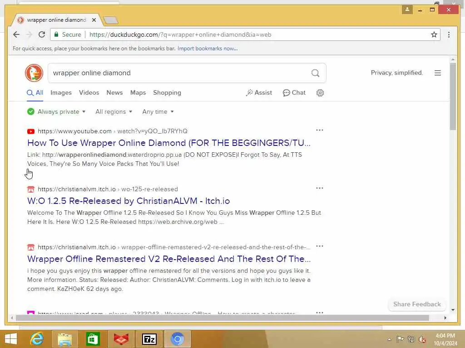Image resolution: width=465 pixels, height=348 pixels.
Task: Switch to the Images tab
Action: pyautogui.click(x=61, y=92)
